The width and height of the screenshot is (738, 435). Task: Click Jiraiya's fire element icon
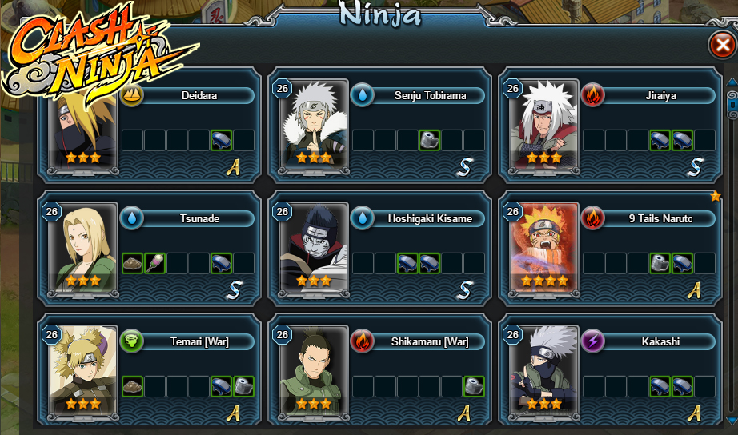[592, 95]
